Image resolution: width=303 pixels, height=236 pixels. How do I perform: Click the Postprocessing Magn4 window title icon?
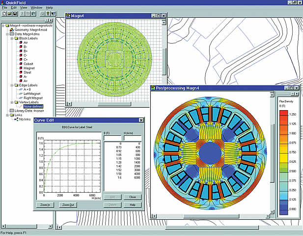point(153,88)
